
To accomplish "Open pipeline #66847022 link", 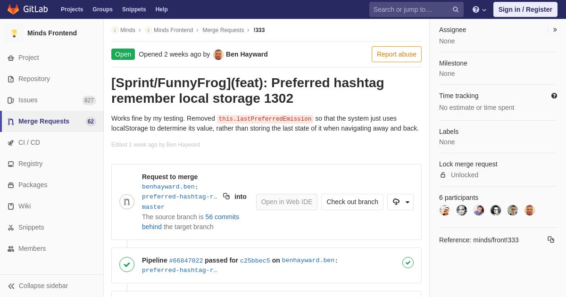I will [x=186, y=261].
